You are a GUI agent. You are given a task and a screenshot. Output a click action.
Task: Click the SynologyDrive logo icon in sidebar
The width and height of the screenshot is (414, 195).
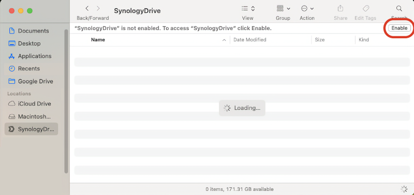click(x=11, y=129)
